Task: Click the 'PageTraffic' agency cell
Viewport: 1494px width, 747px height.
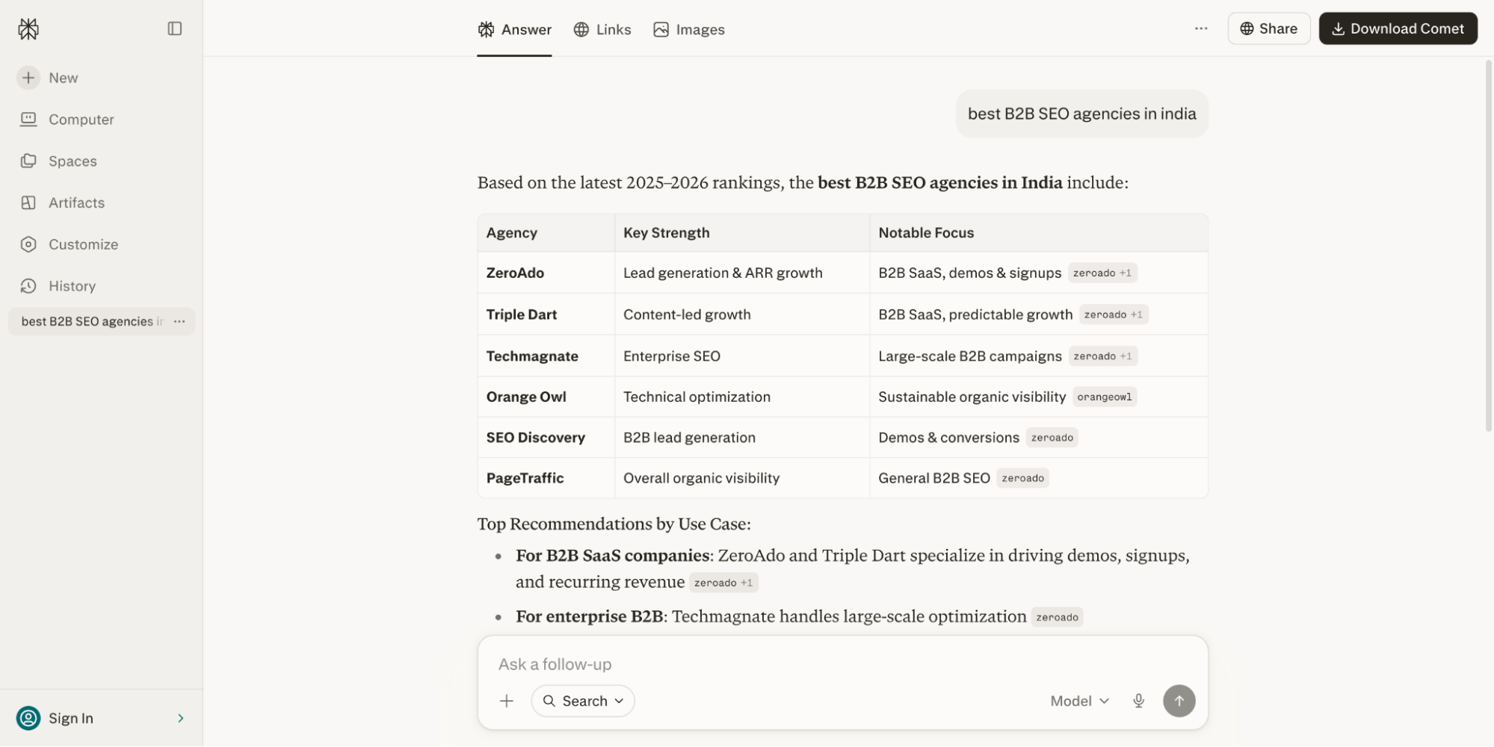Action: (x=546, y=478)
